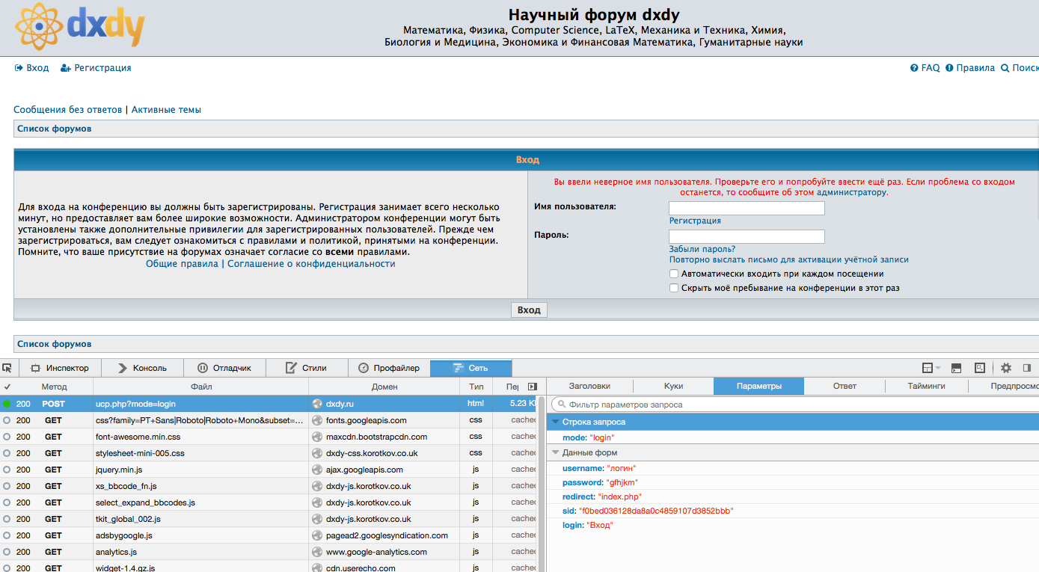This screenshot has height=572, width=1039.
Task: Sort requests by the Метод column
Action: (x=54, y=387)
